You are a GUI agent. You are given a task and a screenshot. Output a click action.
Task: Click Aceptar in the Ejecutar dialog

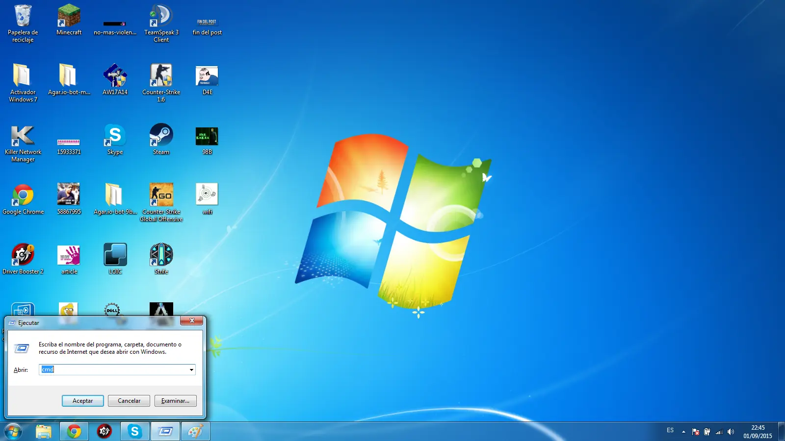(x=82, y=401)
